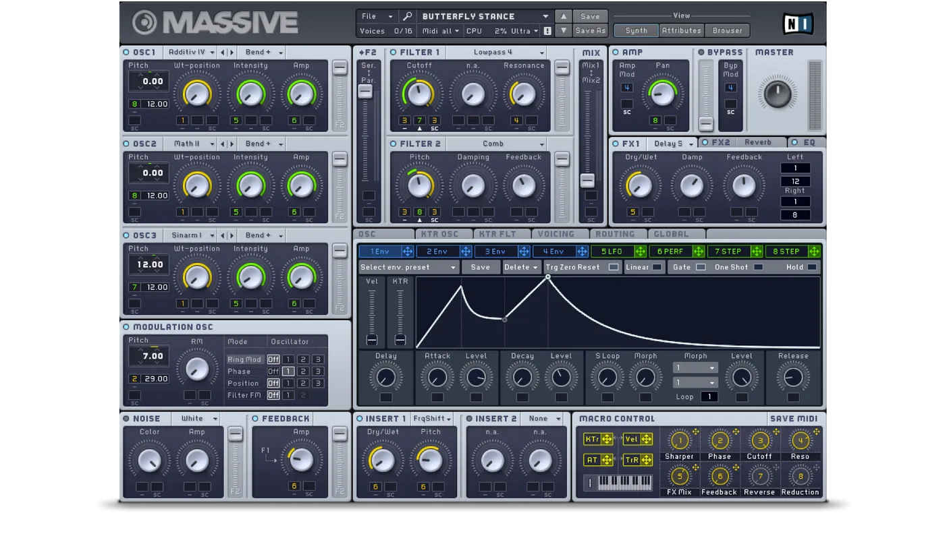The image size is (945, 538).
Task: Enable the Bypass section power button
Action: [x=701, y=52]
